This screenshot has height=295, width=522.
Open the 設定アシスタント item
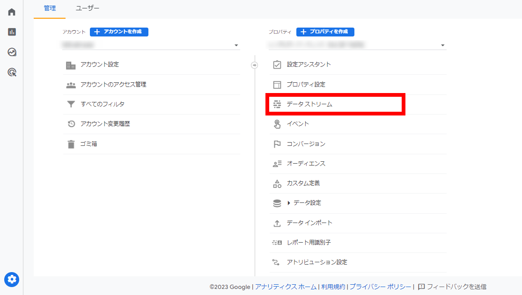(x=309, y=65)
